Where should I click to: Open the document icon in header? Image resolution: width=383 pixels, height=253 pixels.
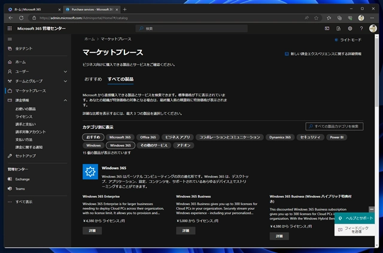[x=338, y=29]
